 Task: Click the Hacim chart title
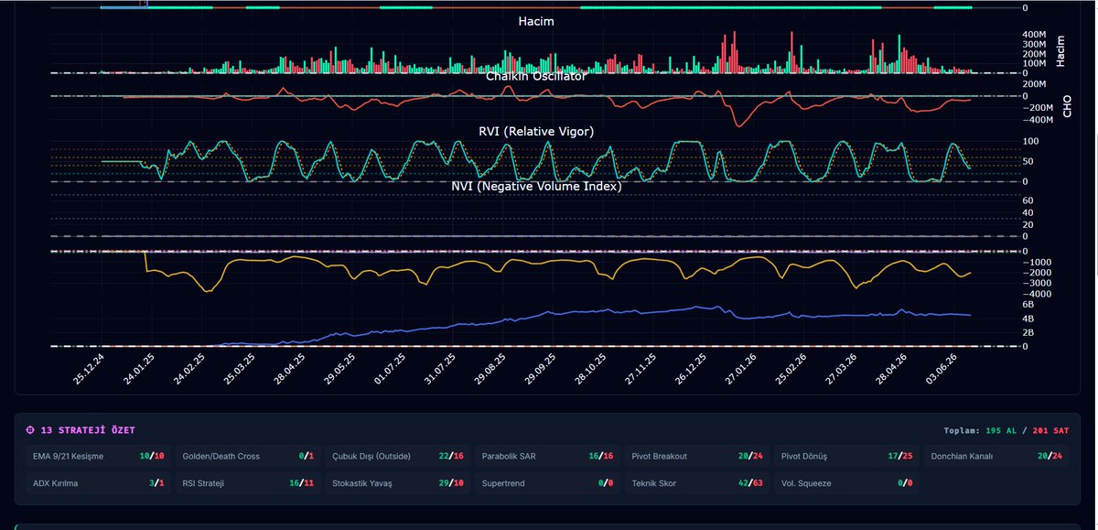536,21
